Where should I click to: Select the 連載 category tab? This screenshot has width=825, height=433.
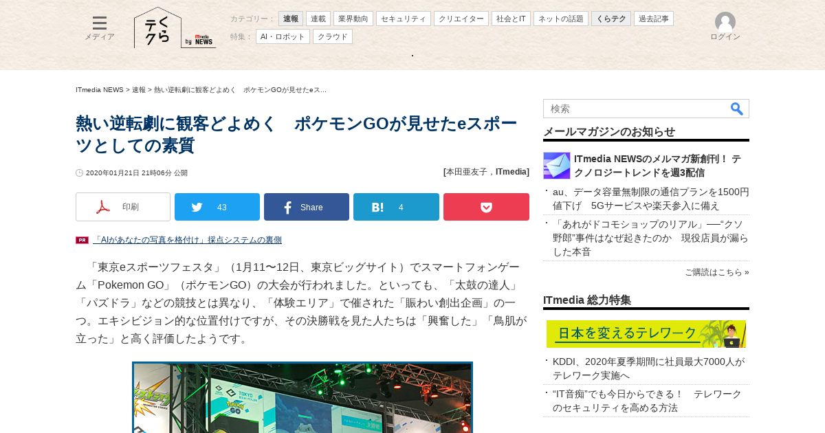(318, 19)
